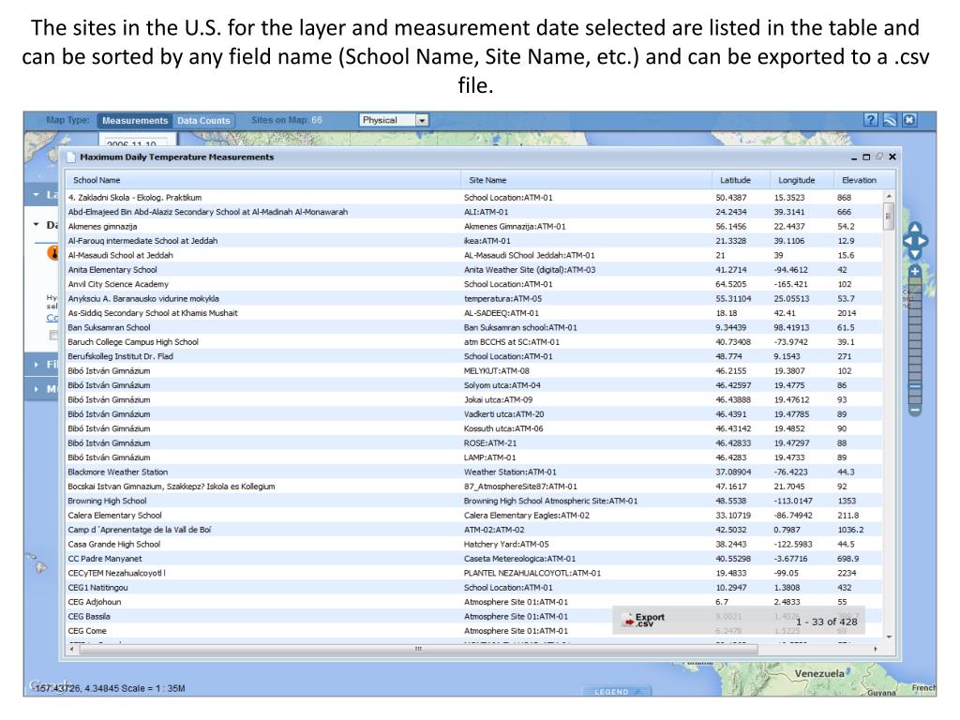
Task: Click the Export .csv icon
Action: (643, 621)
